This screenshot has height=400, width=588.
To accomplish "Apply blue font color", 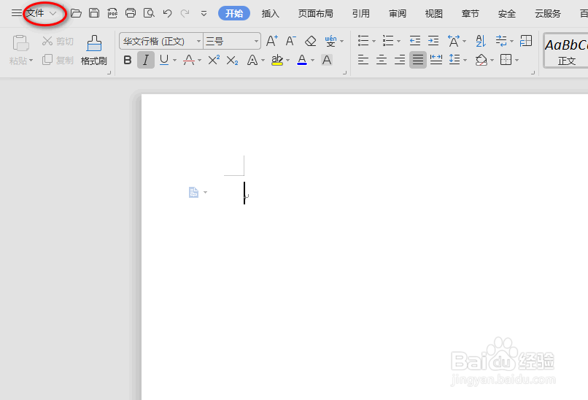I will 302,60.
